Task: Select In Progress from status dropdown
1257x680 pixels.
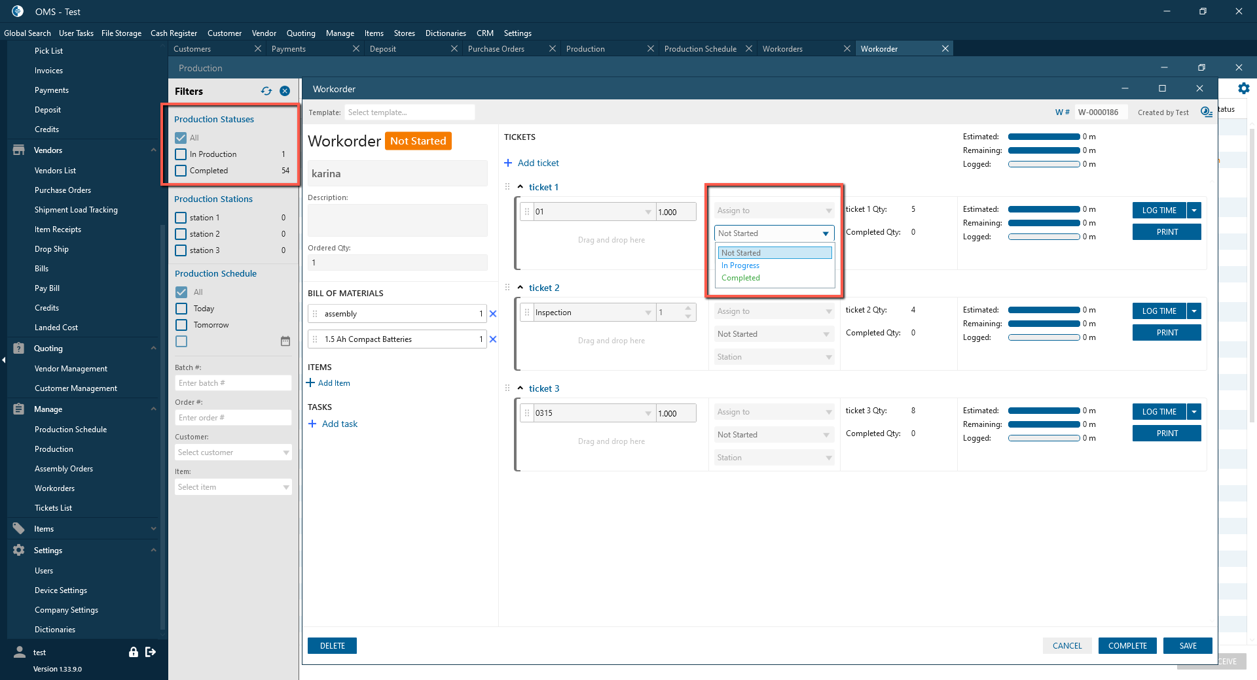Action: point(740,265)
